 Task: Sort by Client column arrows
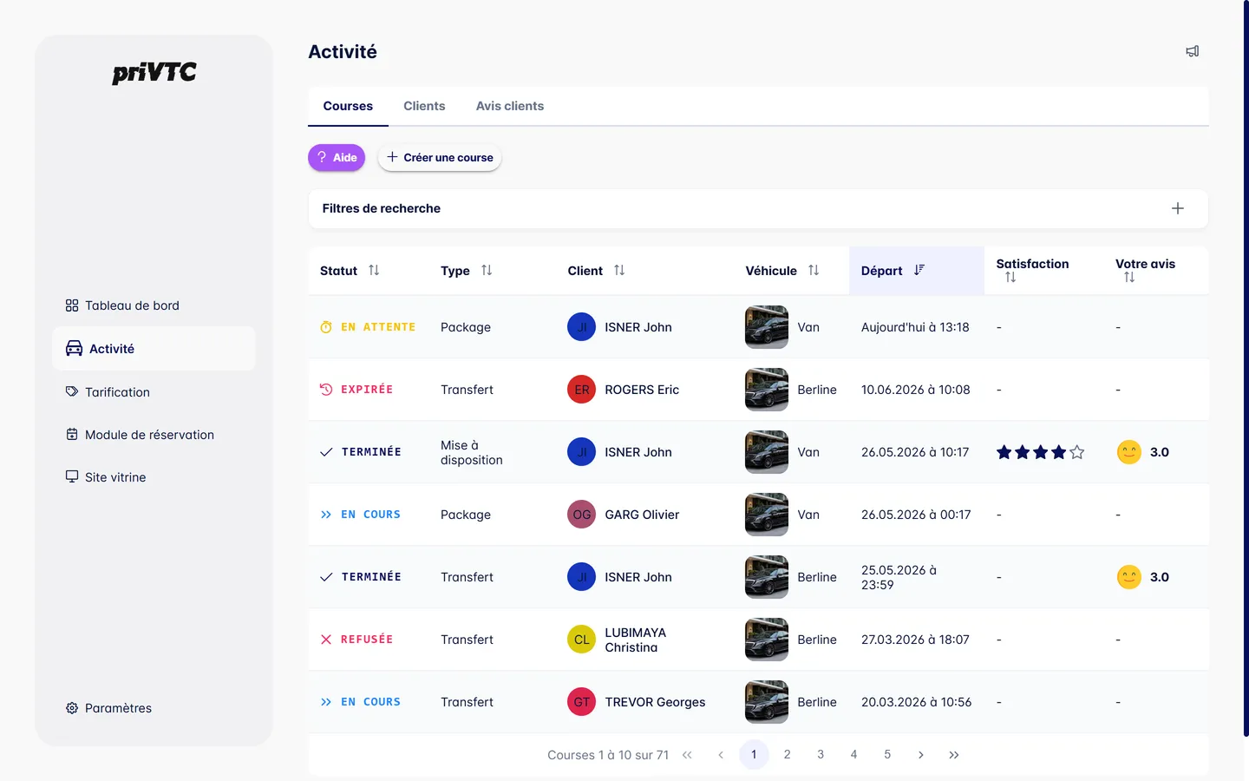(x=619, y=270)
